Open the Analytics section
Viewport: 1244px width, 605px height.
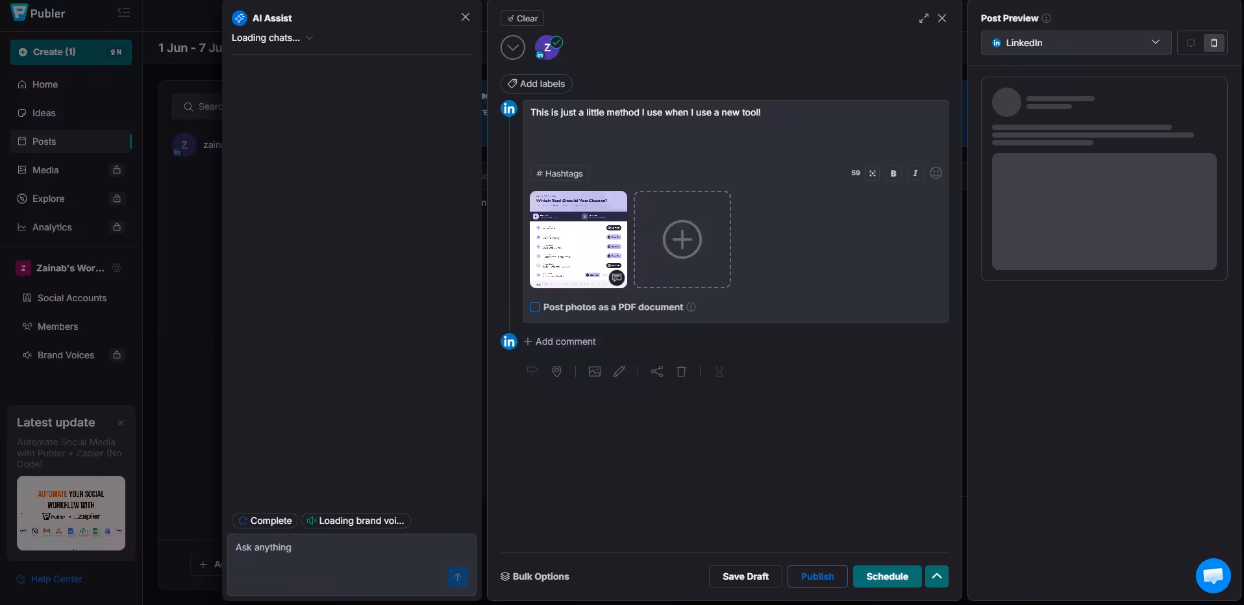(x=71, y=227)
